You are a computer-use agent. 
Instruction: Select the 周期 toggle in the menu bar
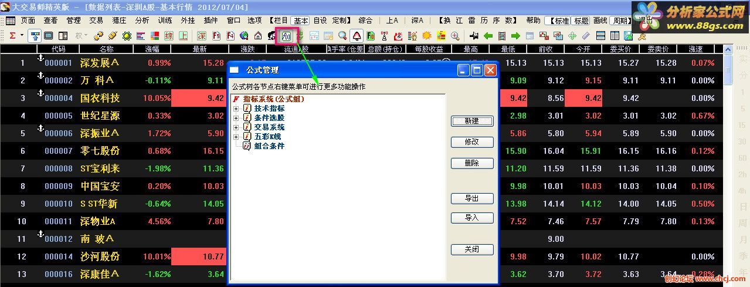620,21
